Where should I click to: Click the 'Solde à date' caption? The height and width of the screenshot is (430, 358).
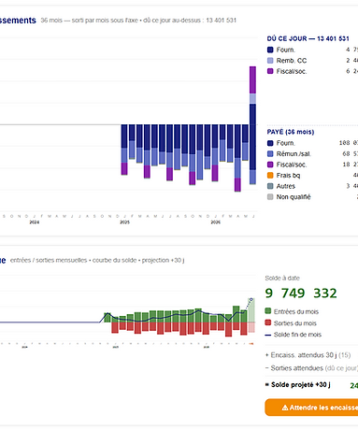[x=282, y=278]
